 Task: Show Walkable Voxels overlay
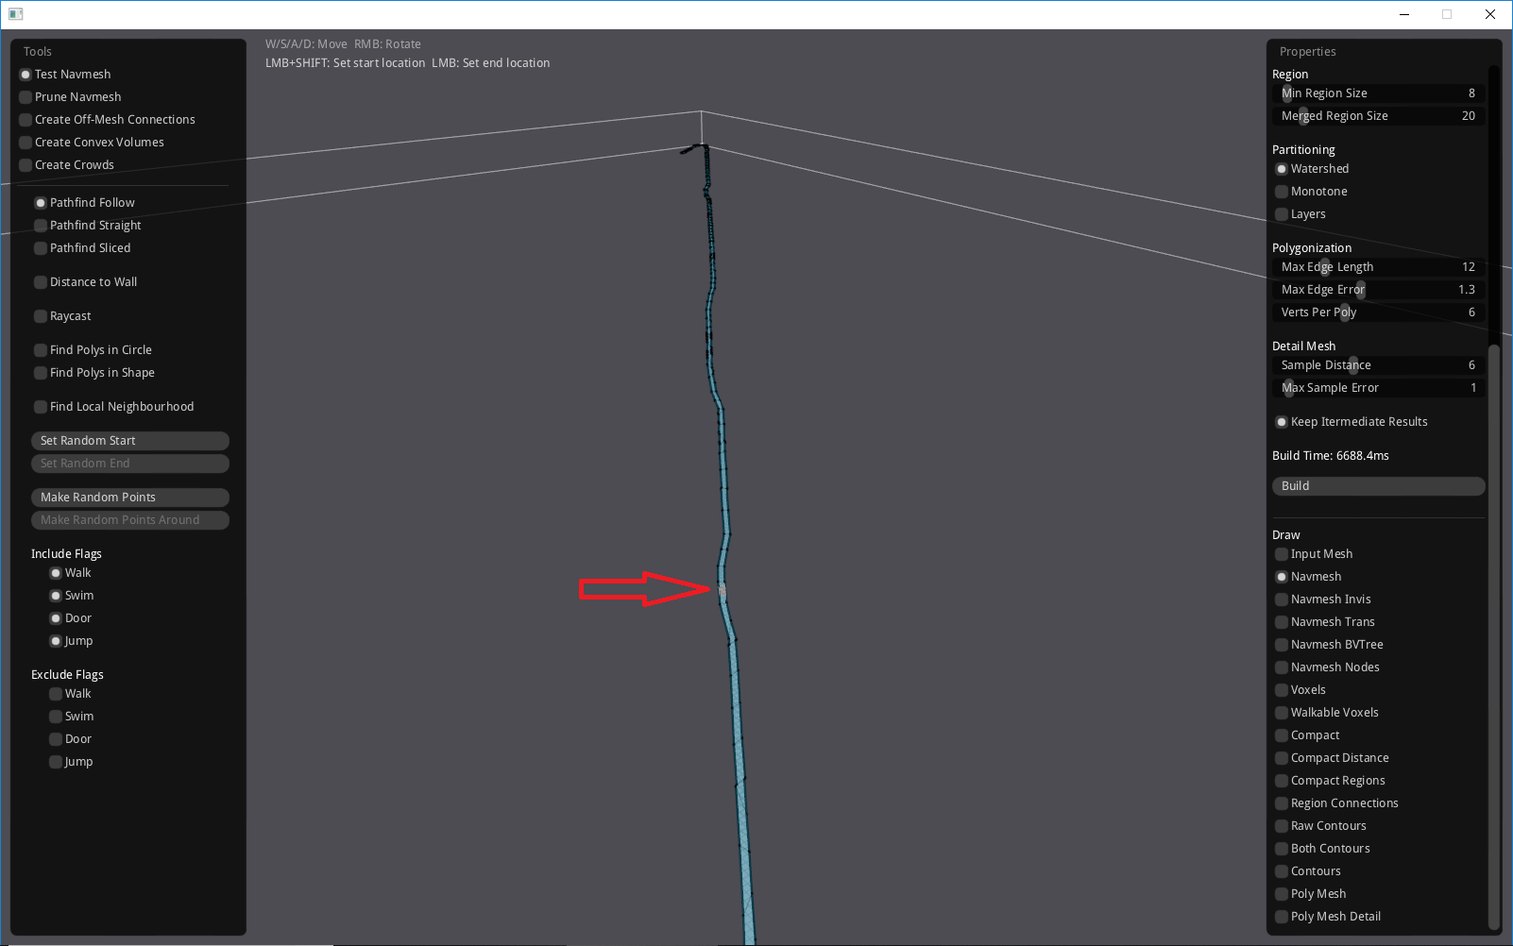tap(1282, 712)
